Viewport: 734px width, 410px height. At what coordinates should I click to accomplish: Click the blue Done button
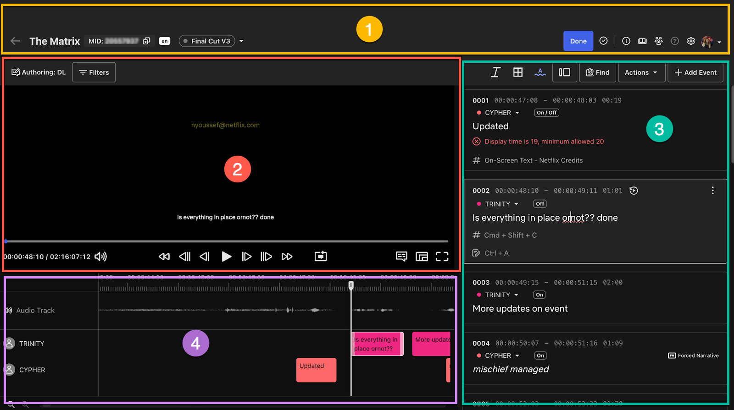pyautogui.click(x=578, y=41)
